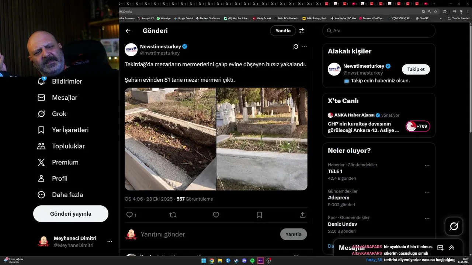Open more options for Deniz Undav trend

pyautogui.click(x=427, y=219)
